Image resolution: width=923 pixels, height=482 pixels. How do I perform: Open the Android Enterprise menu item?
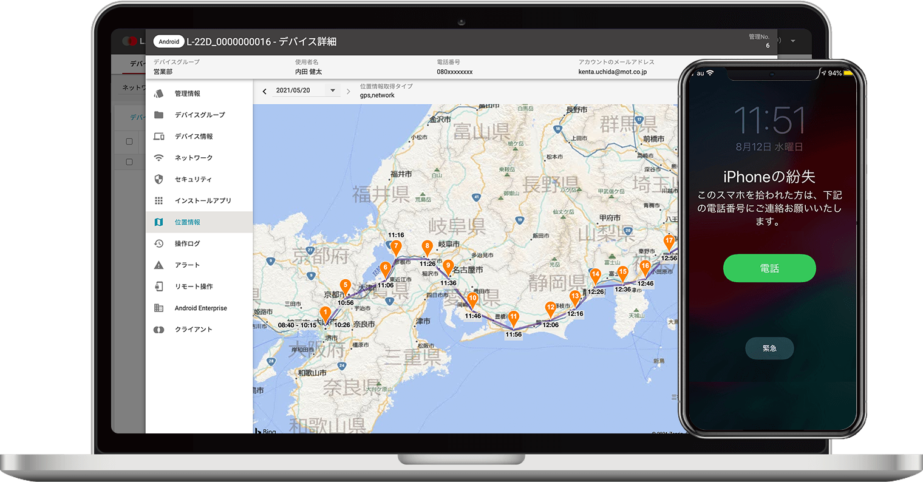[199, 308]
